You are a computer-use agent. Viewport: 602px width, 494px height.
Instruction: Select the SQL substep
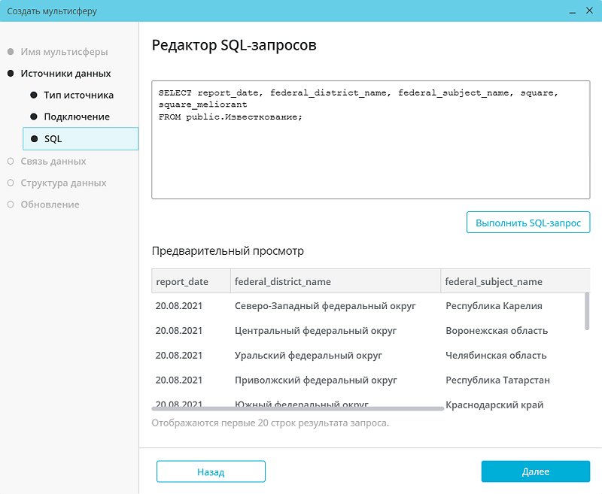(53, 139)
